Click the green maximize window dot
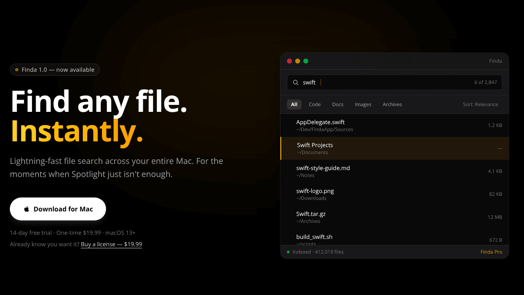The width and height of the screenshot is (524, 295). tap(306, 61)
